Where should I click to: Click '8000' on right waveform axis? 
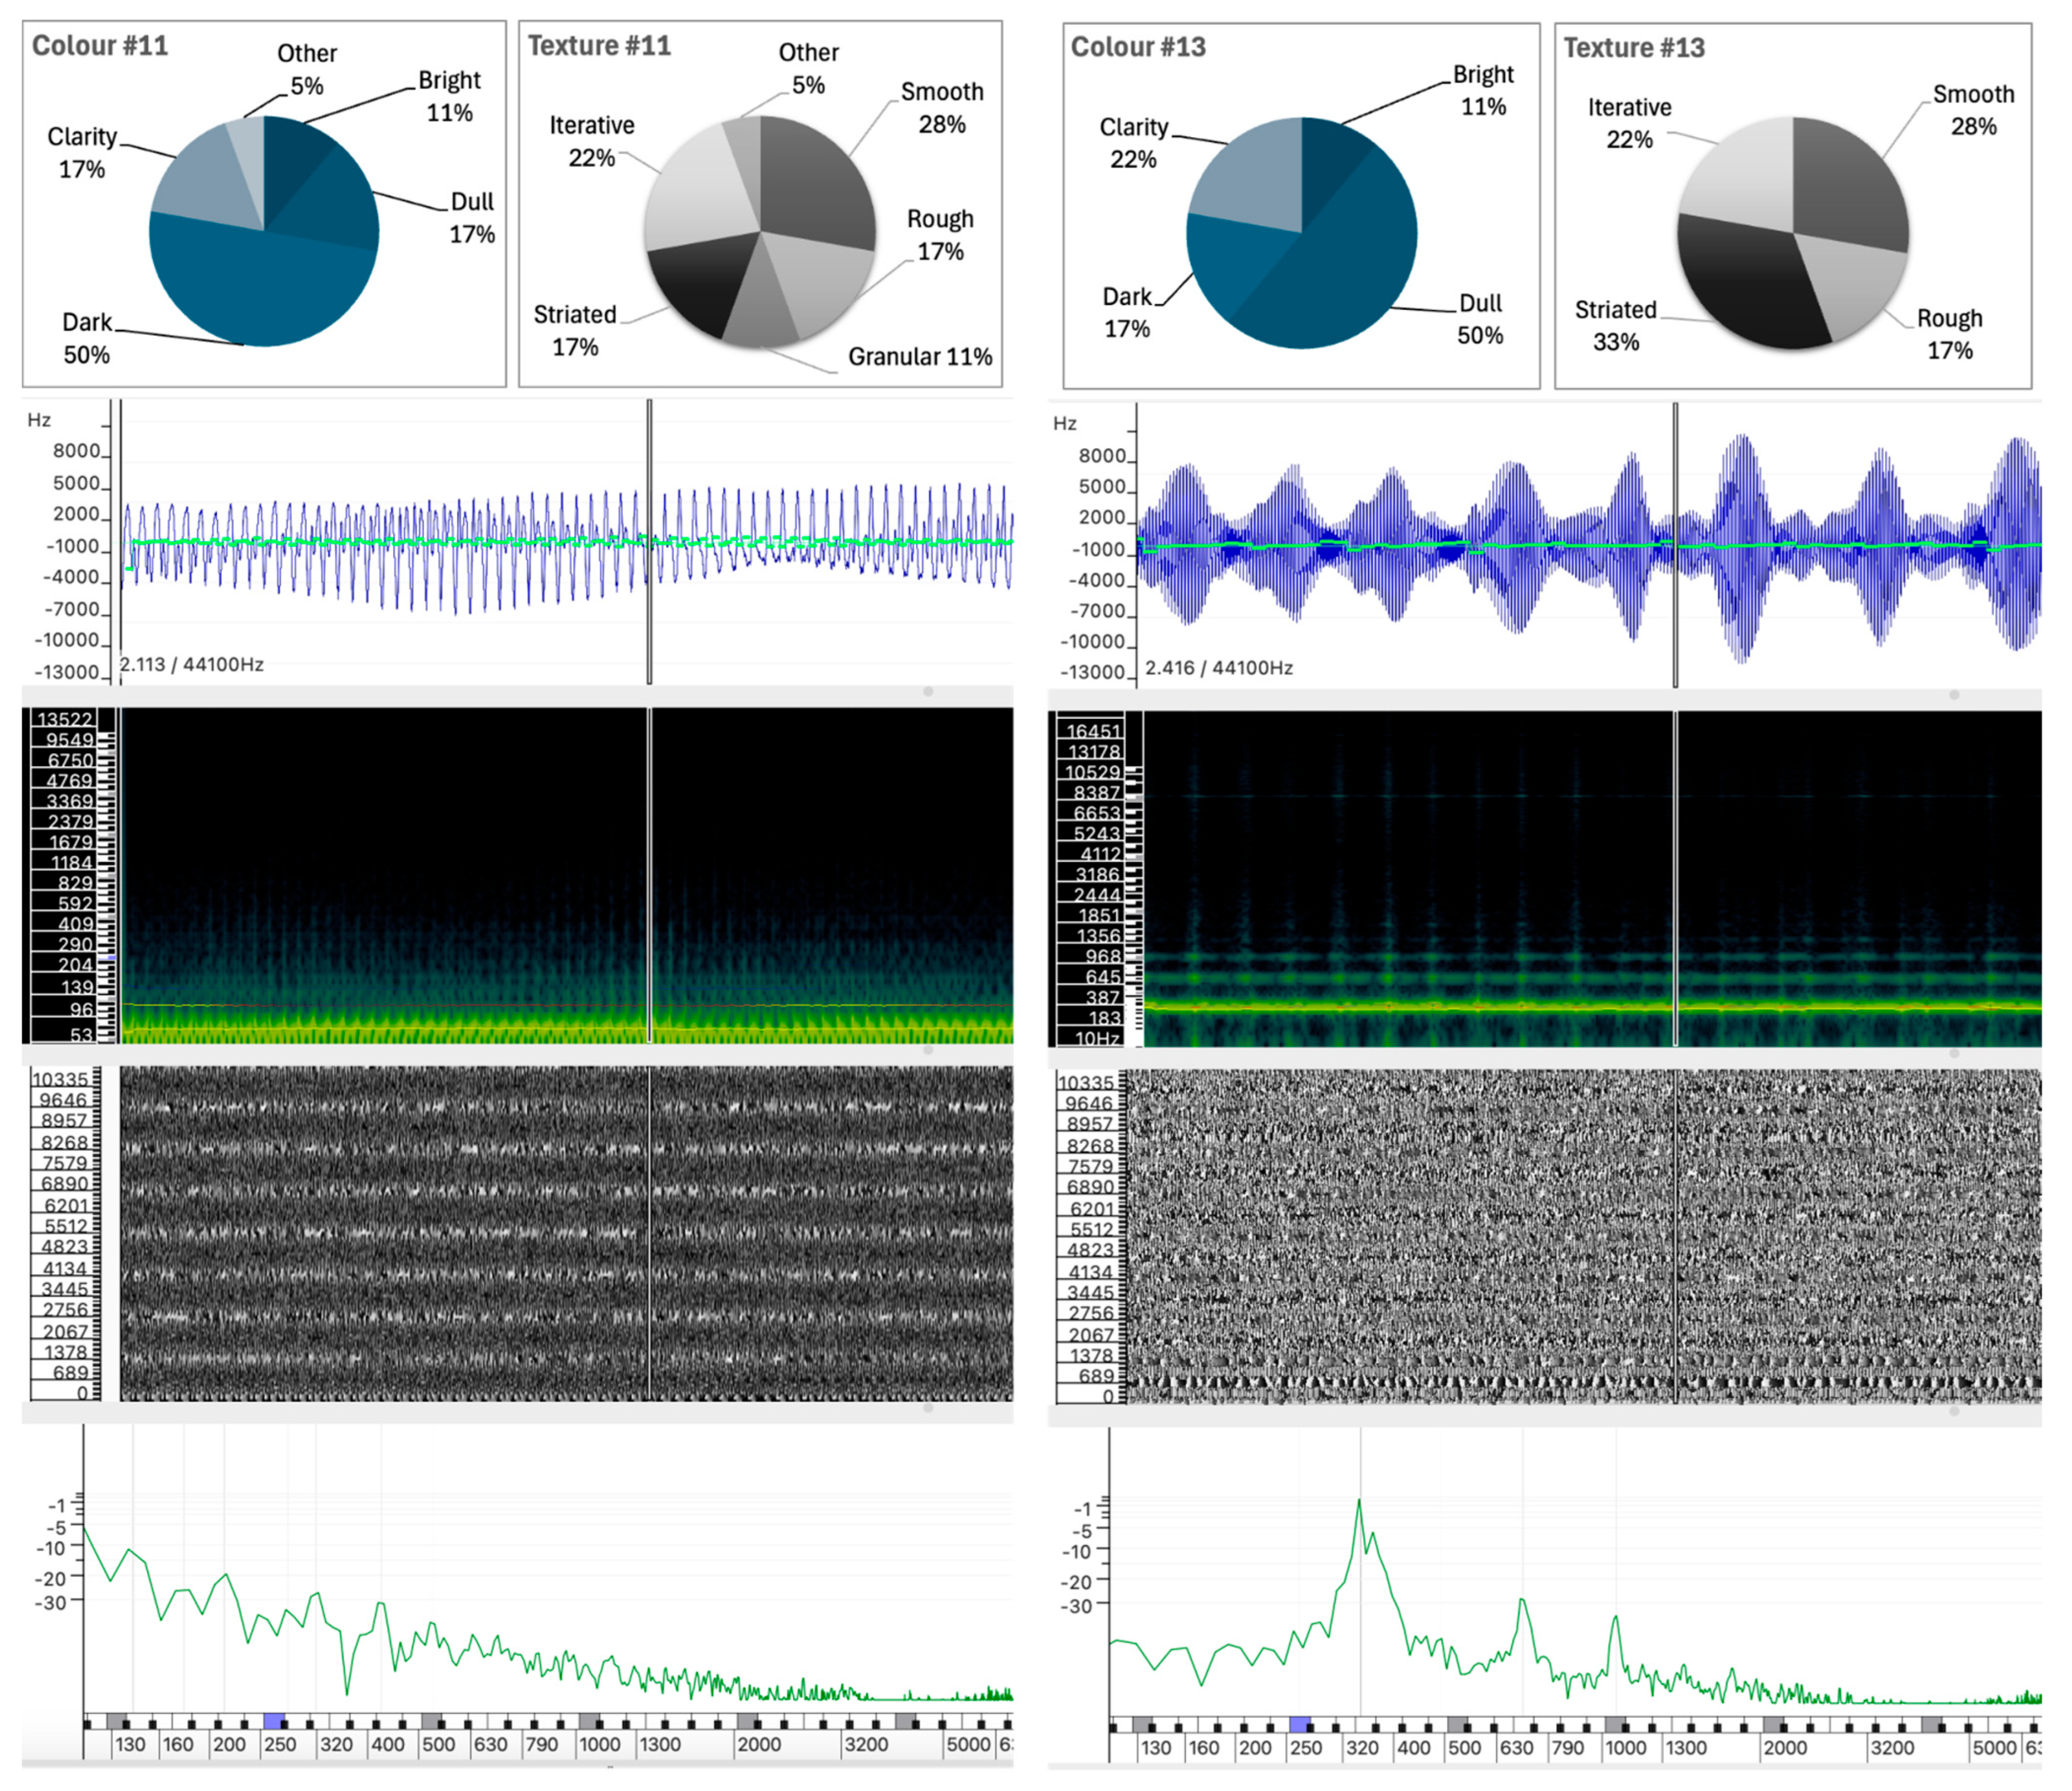tap(1102, 456)
